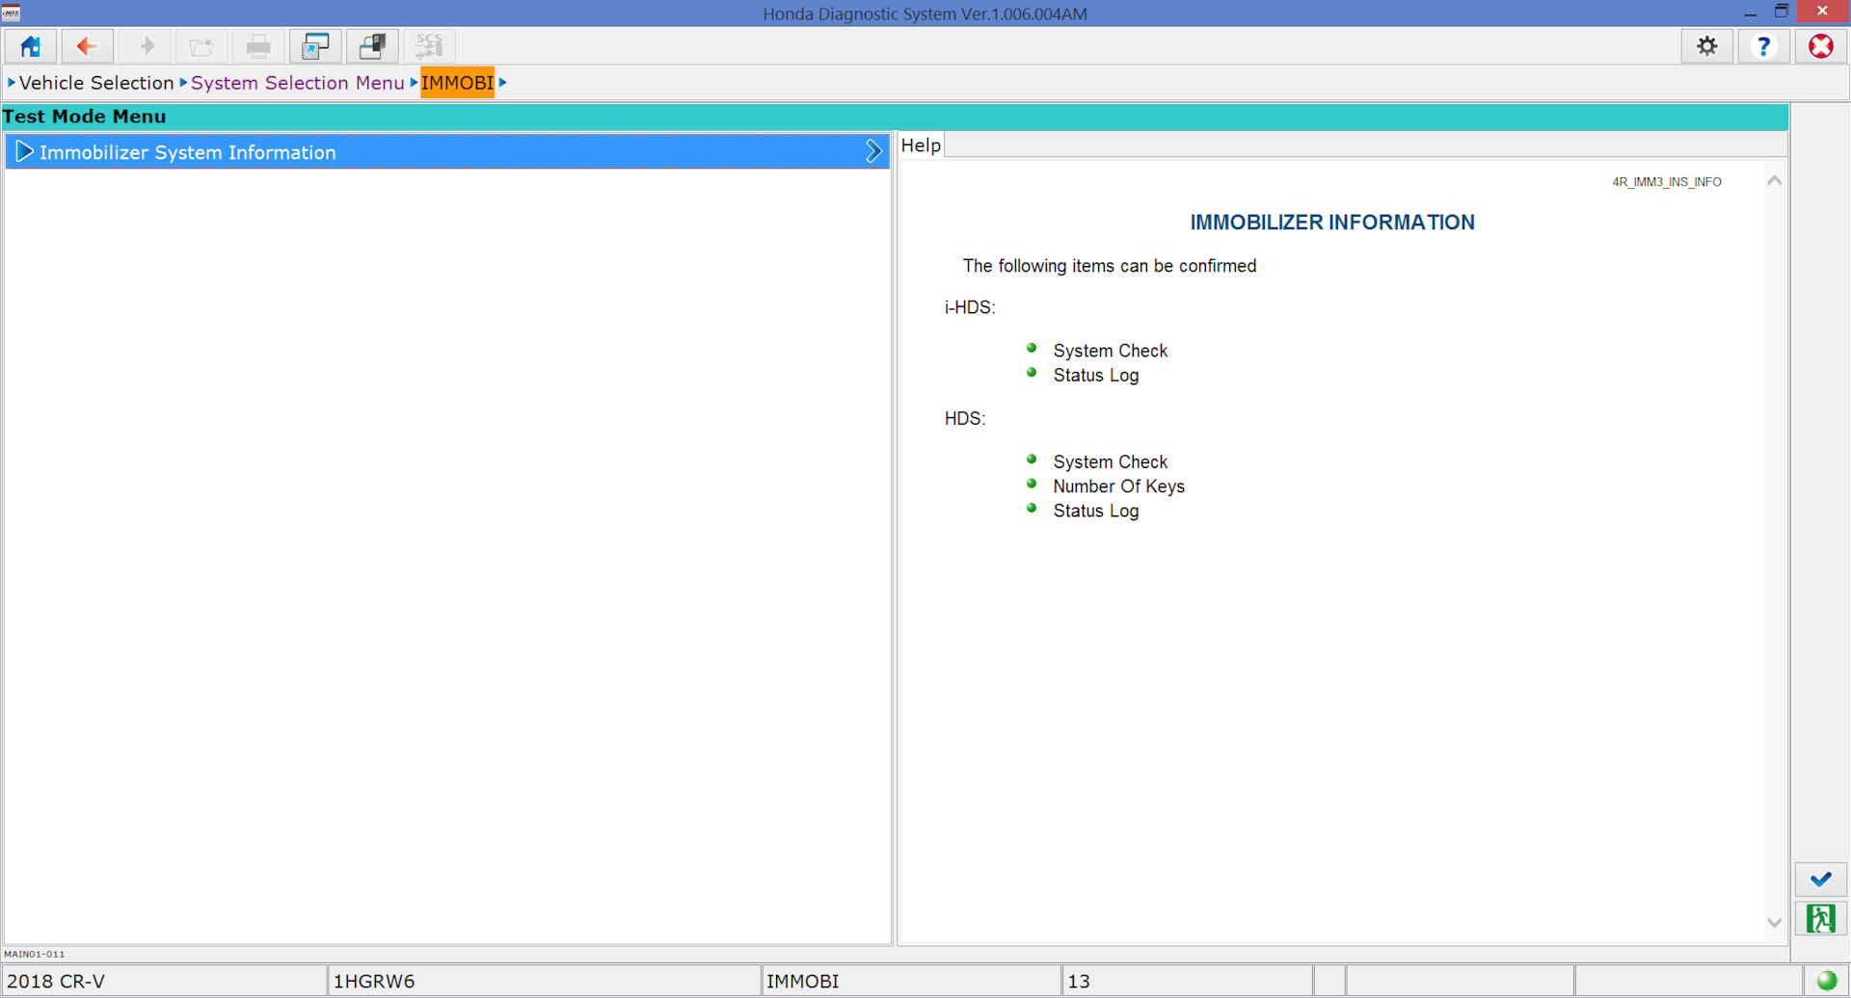Image resolution: width=1851 pixels, height=998 pixels.
Task: Click arrow after IMMOBI breadcrumb
Action: [x=502, y=83]
